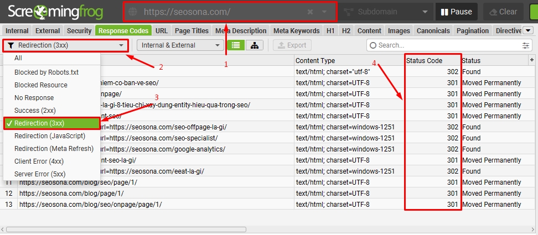Select Blocked by Robots.txt filter

tap(52, 72)
